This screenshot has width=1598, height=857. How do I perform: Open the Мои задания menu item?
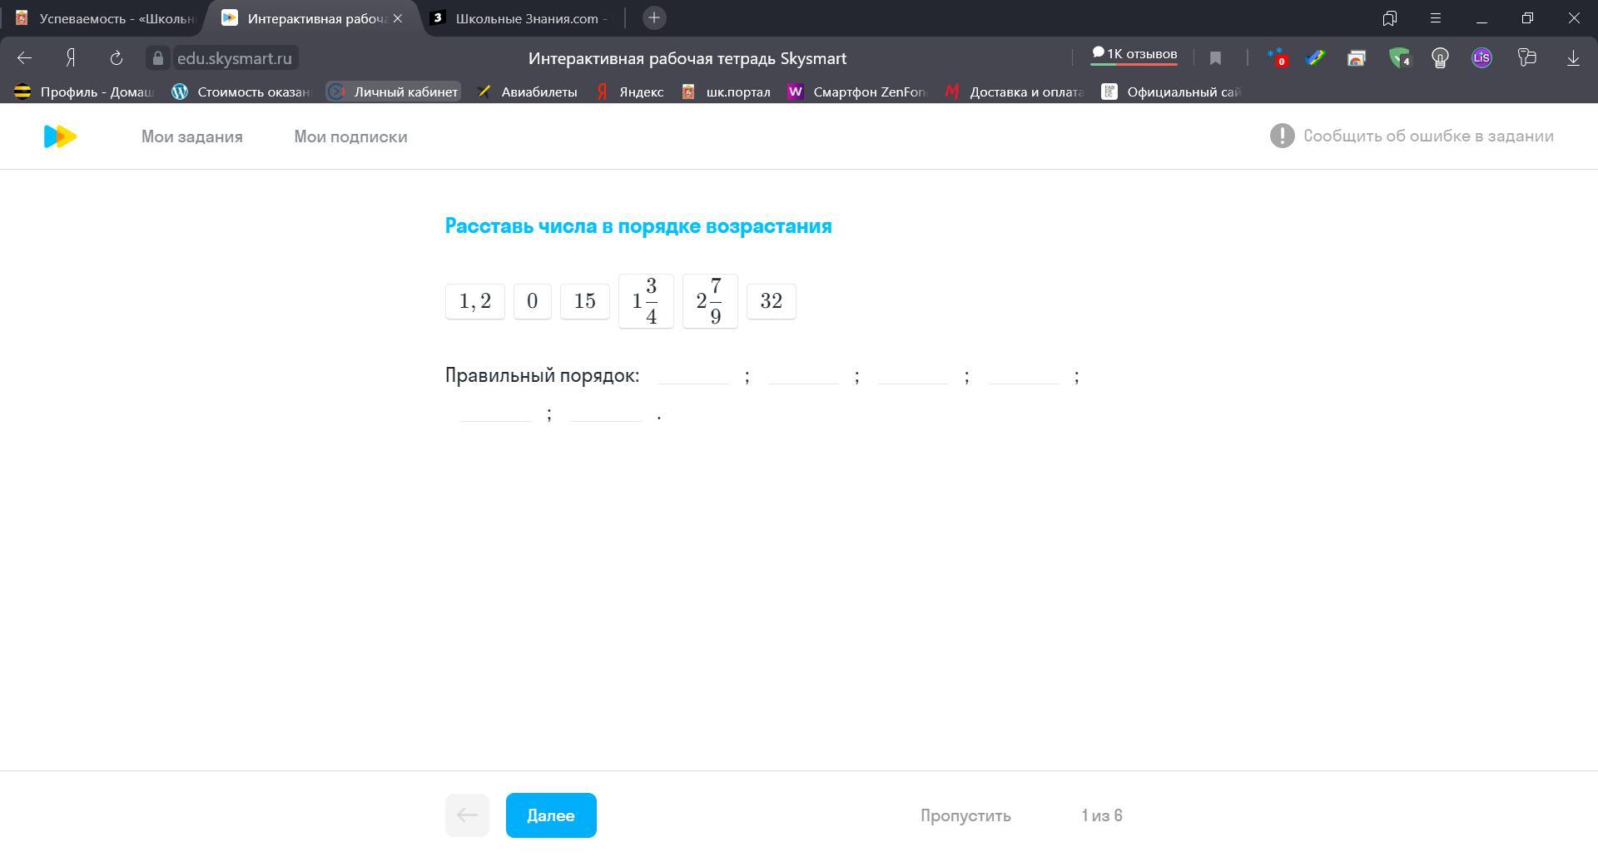[x=191, y=136]
